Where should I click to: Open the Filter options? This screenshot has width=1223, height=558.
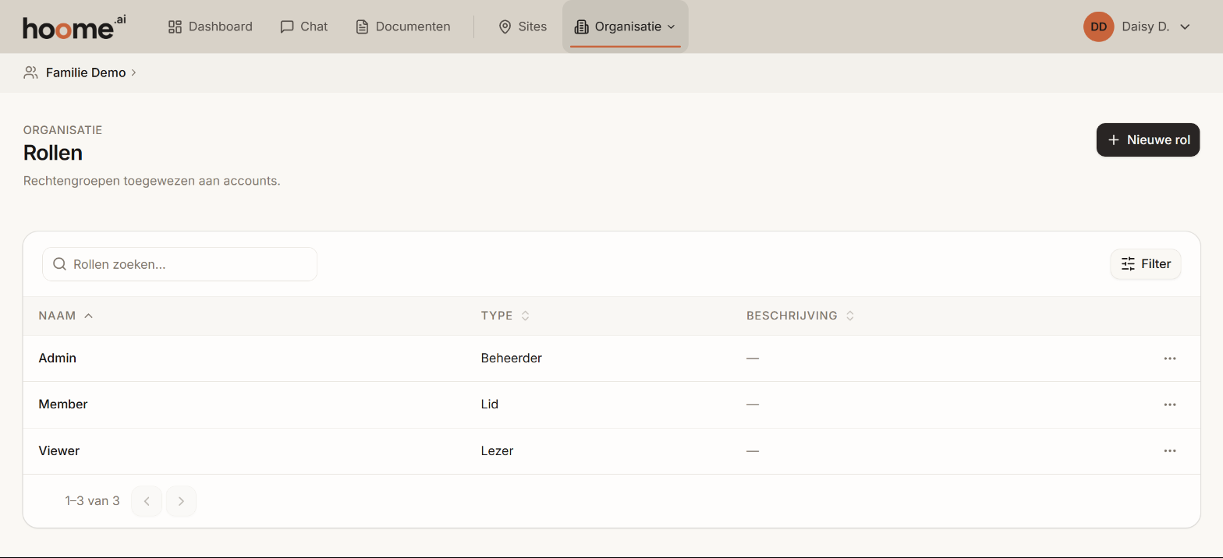1146,264
